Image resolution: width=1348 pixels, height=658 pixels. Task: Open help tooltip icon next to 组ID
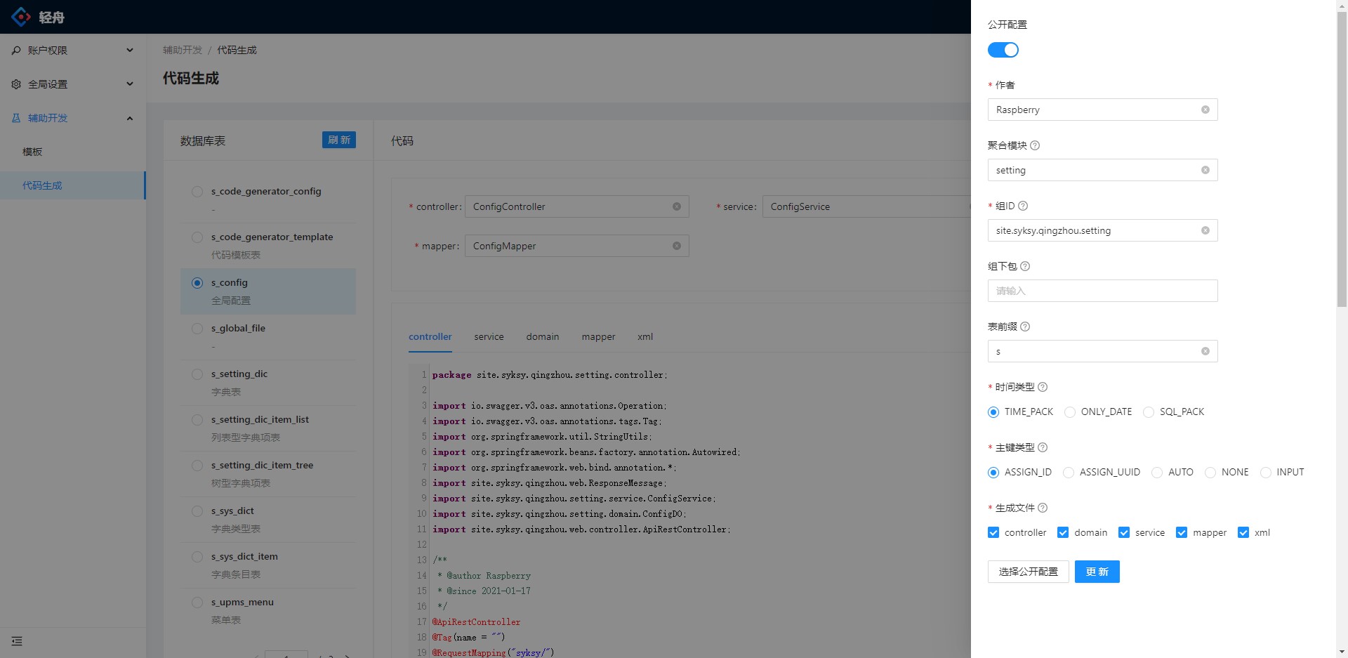coord(1023,206)
